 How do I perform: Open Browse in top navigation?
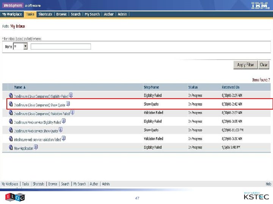tap(61, 14)
